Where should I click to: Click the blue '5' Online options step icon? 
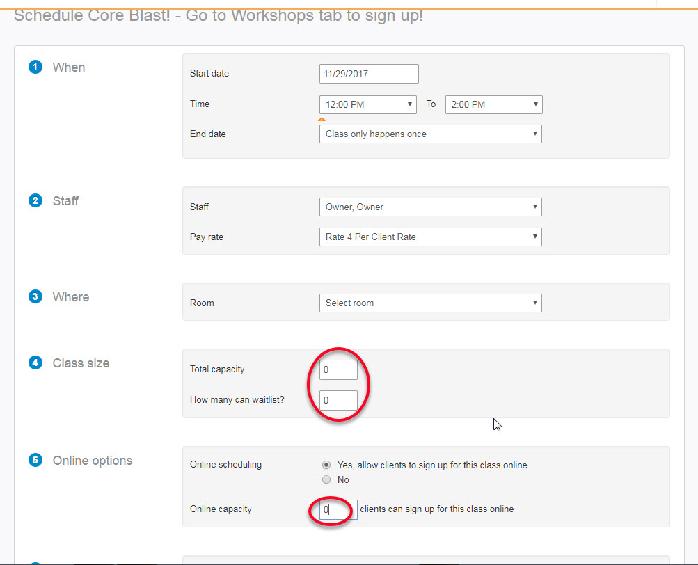pyautogui.click(x=35, y=460)
